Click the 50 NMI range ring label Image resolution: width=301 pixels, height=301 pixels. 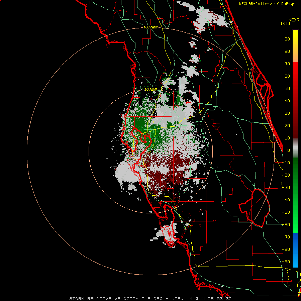tap(150, 89)
